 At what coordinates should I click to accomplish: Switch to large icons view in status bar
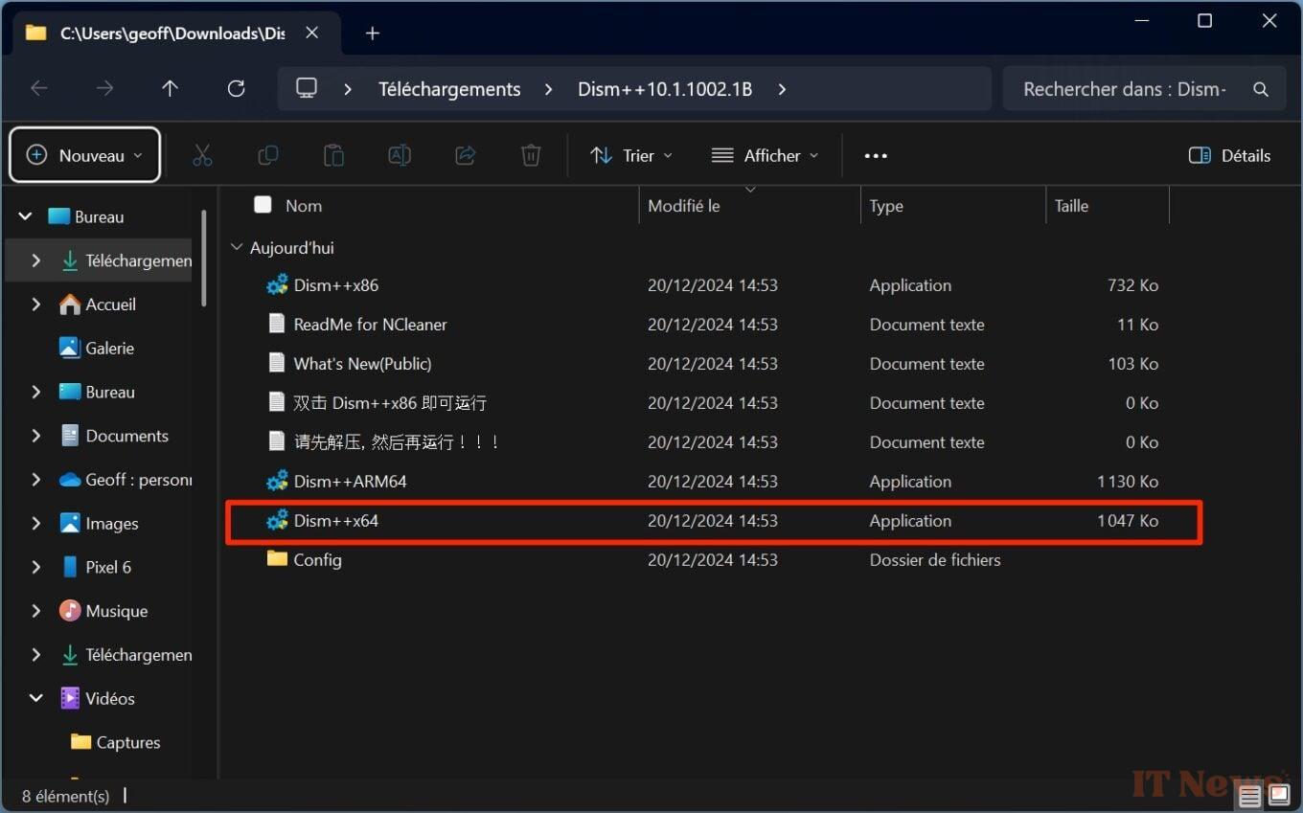tap(1278, 796)
